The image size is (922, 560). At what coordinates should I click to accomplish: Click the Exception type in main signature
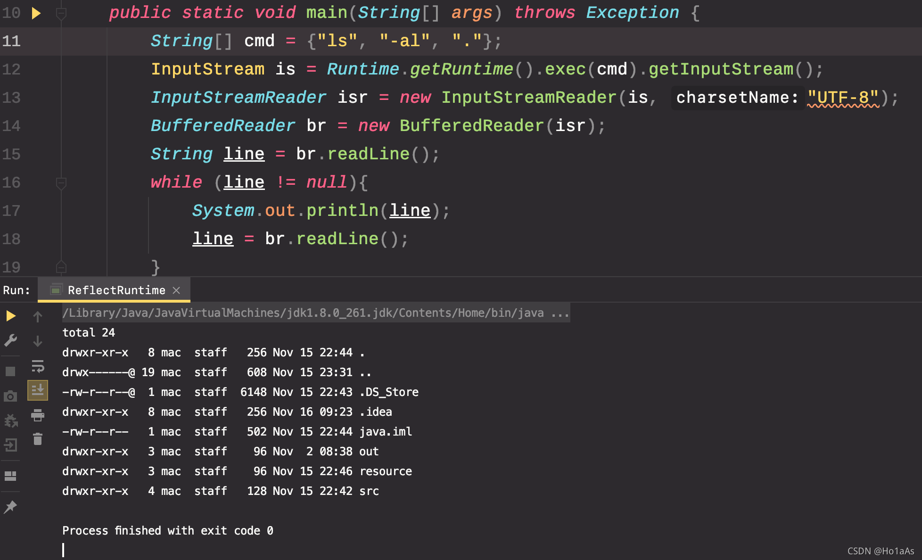coord(633,13)
